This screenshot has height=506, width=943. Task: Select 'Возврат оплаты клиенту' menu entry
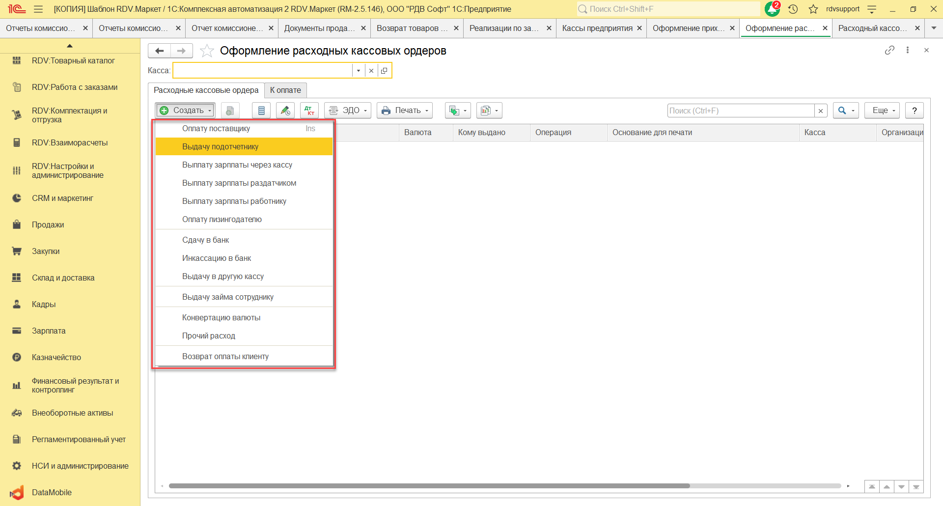pyautogui.click(x=225, y=356)
